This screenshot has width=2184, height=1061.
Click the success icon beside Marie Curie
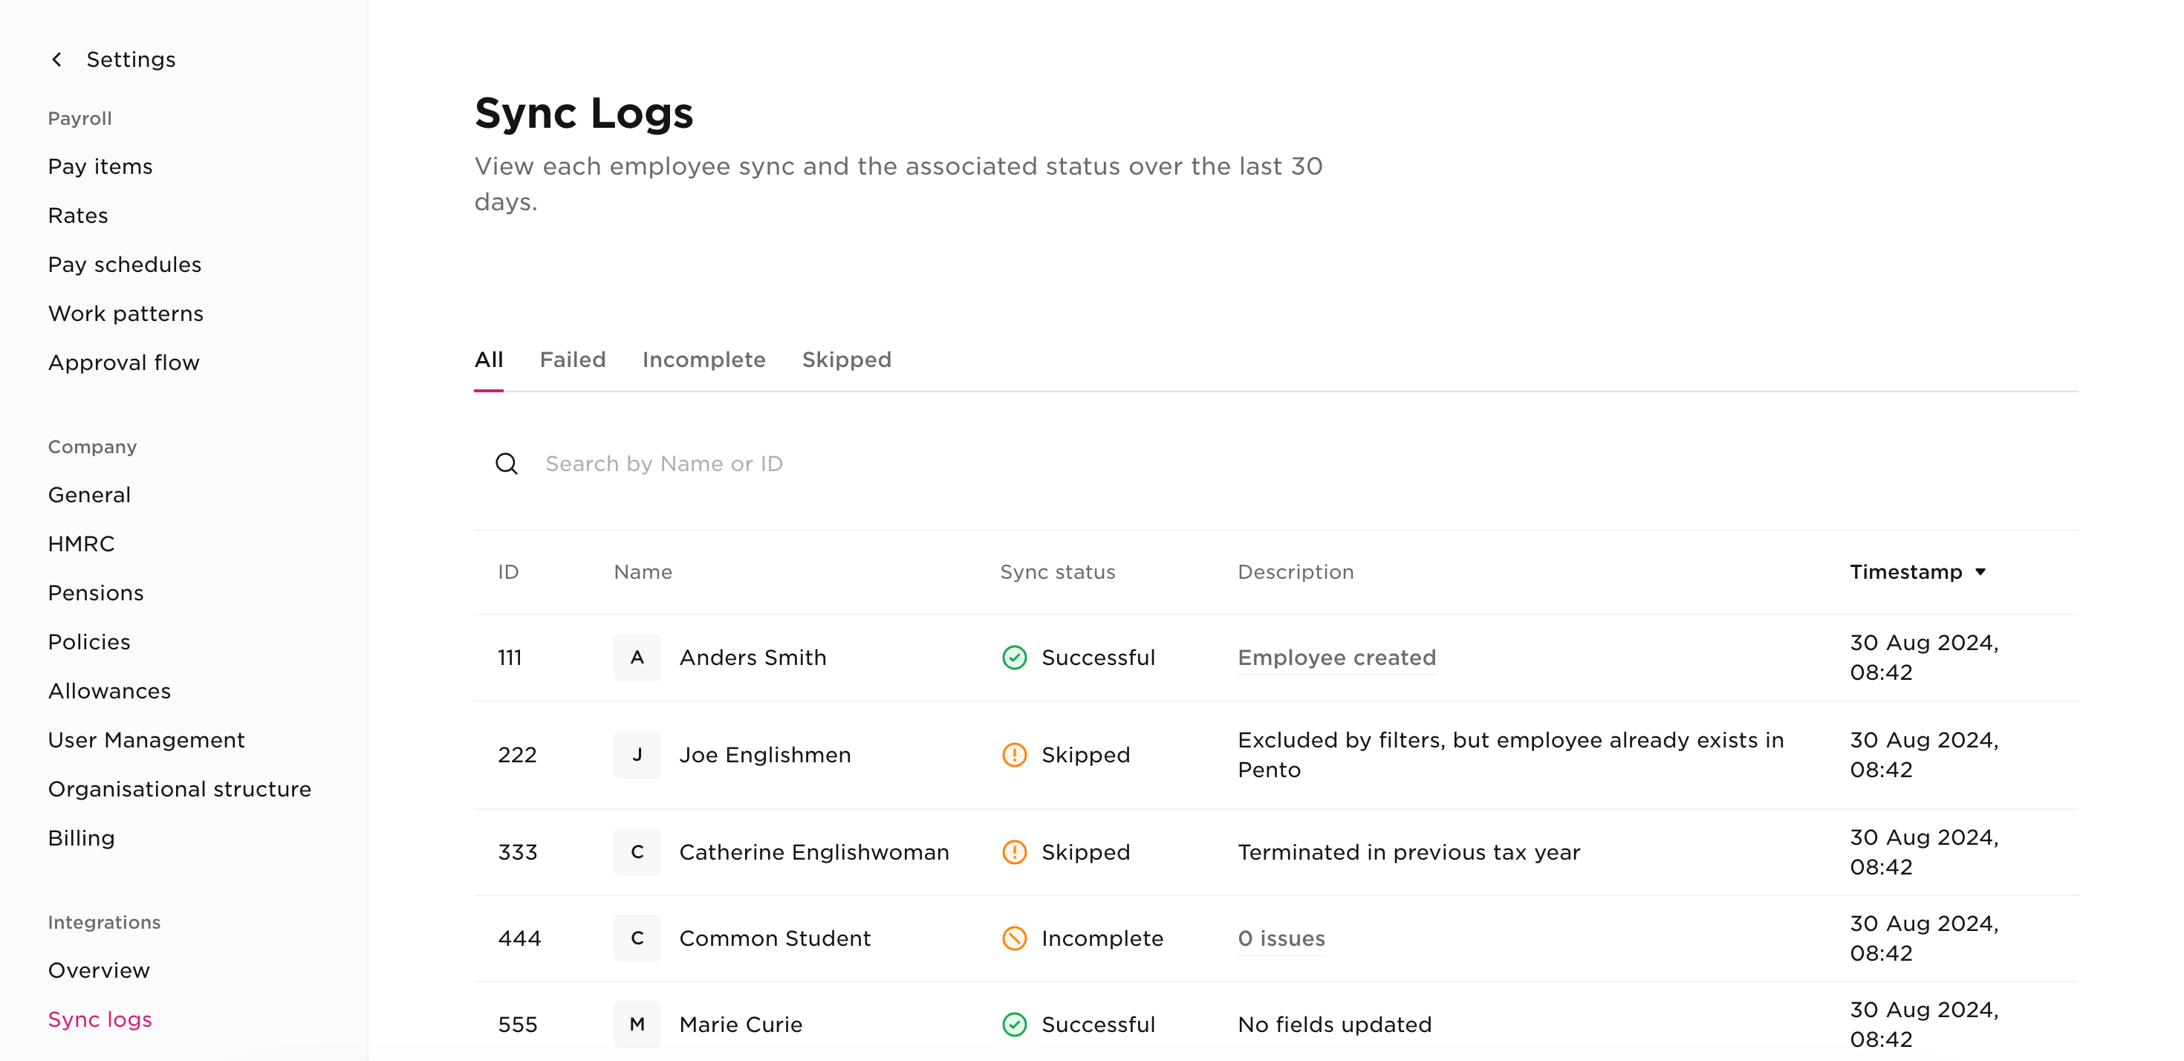(x=1014, y=1024)
